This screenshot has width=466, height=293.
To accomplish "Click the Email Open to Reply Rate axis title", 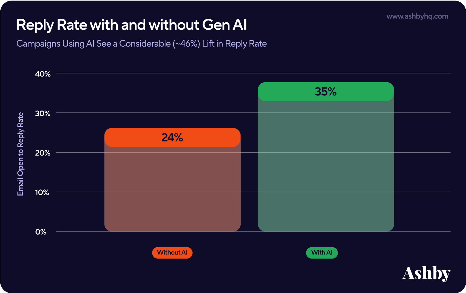I will coord(20,154).
